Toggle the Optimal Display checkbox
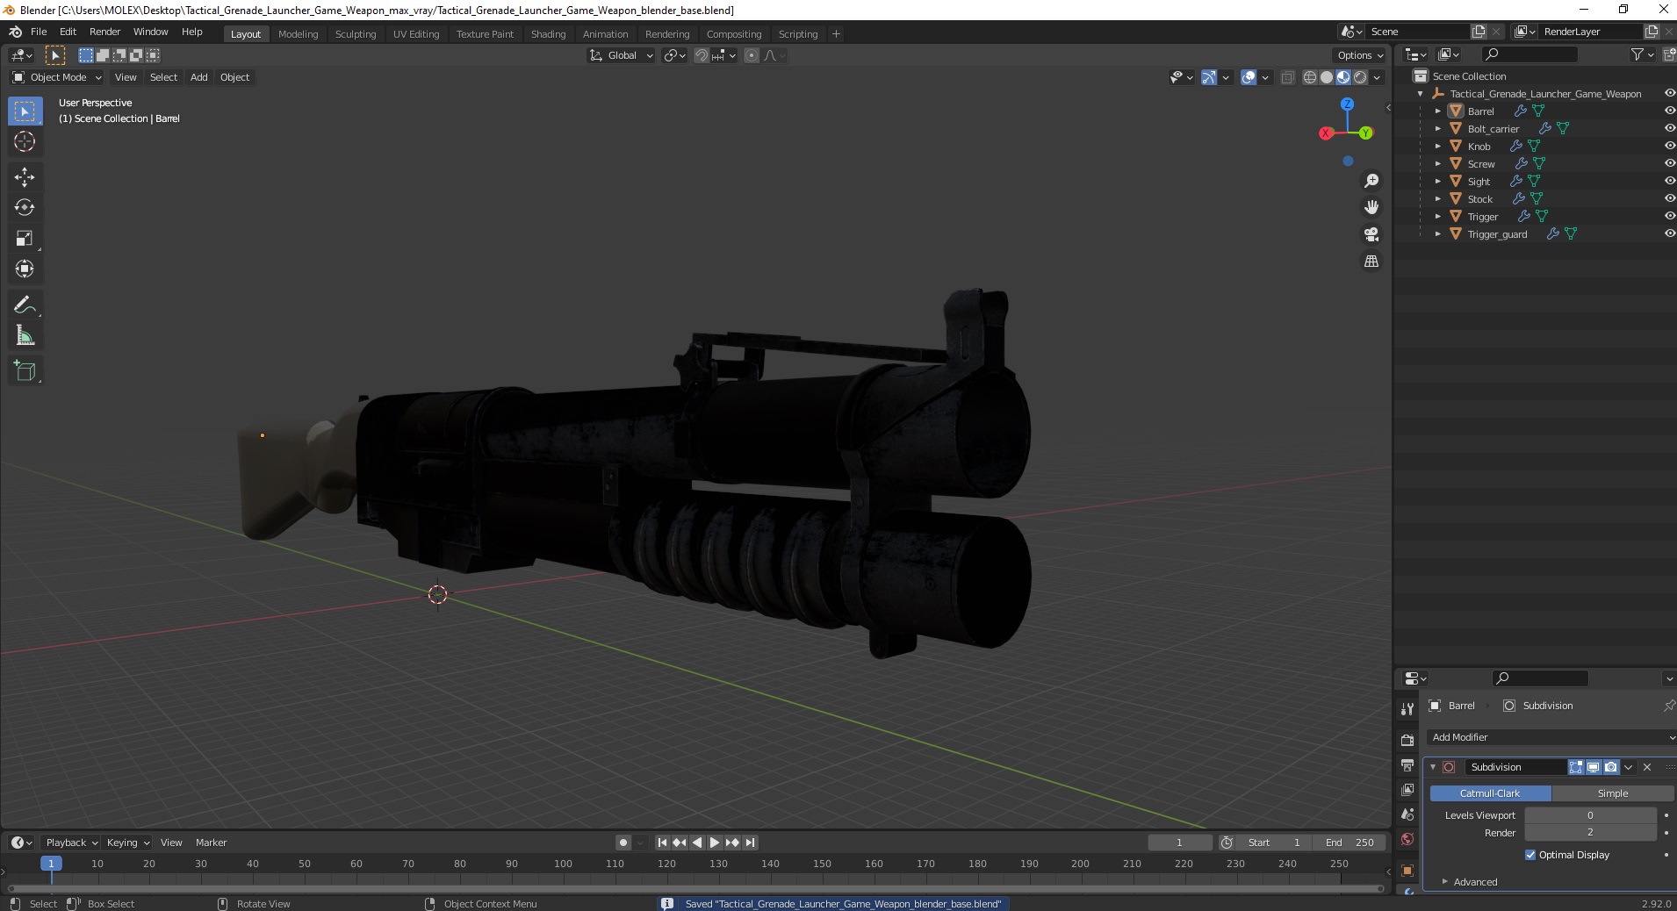The width and height of the screenshot is (1677, 911). [x=1530, y=855]
